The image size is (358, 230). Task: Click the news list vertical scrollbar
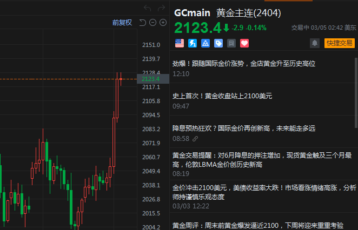pyautogui.click(x=356, y=93)
